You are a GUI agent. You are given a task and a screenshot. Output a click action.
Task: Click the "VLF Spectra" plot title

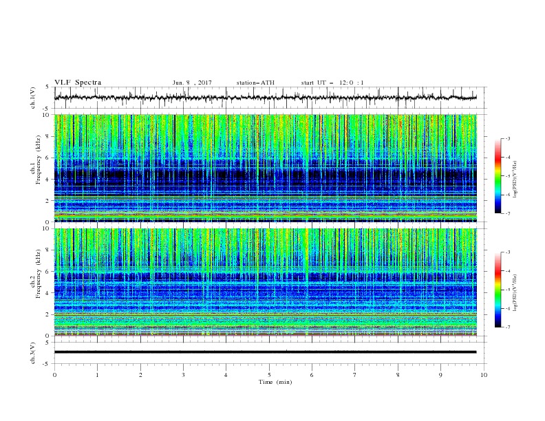point(78,83)
